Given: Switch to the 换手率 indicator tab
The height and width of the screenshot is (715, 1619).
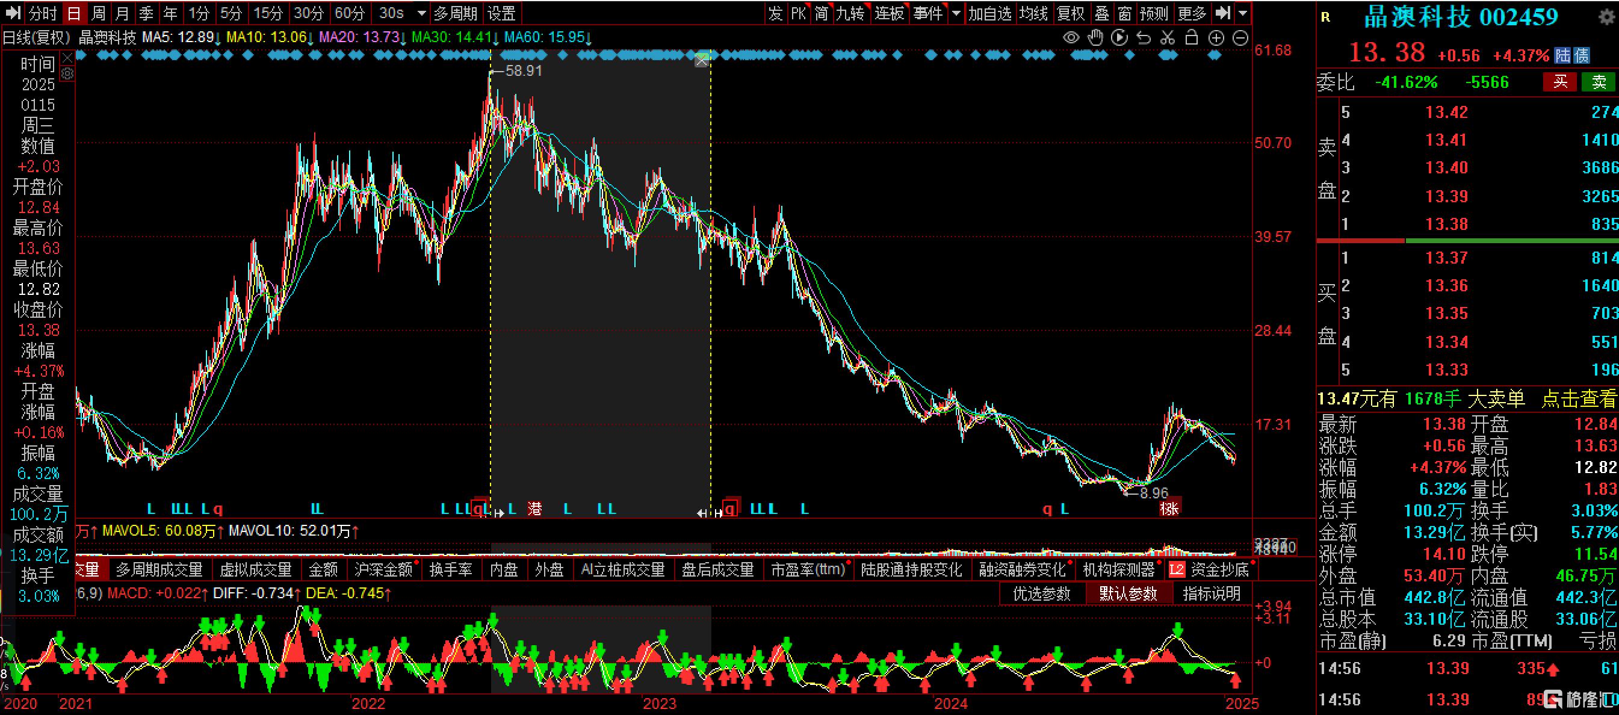Looking at the screenshot, I should 451,570.
